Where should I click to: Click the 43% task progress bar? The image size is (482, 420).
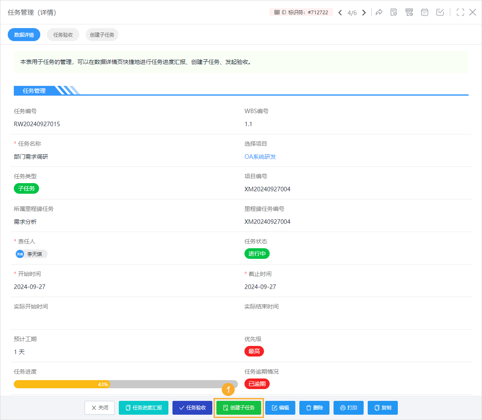point(126,384)
